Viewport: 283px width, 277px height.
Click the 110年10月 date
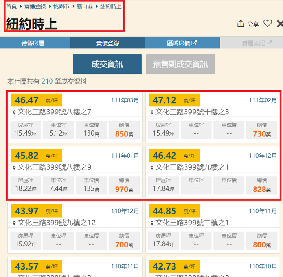[263, 266]
